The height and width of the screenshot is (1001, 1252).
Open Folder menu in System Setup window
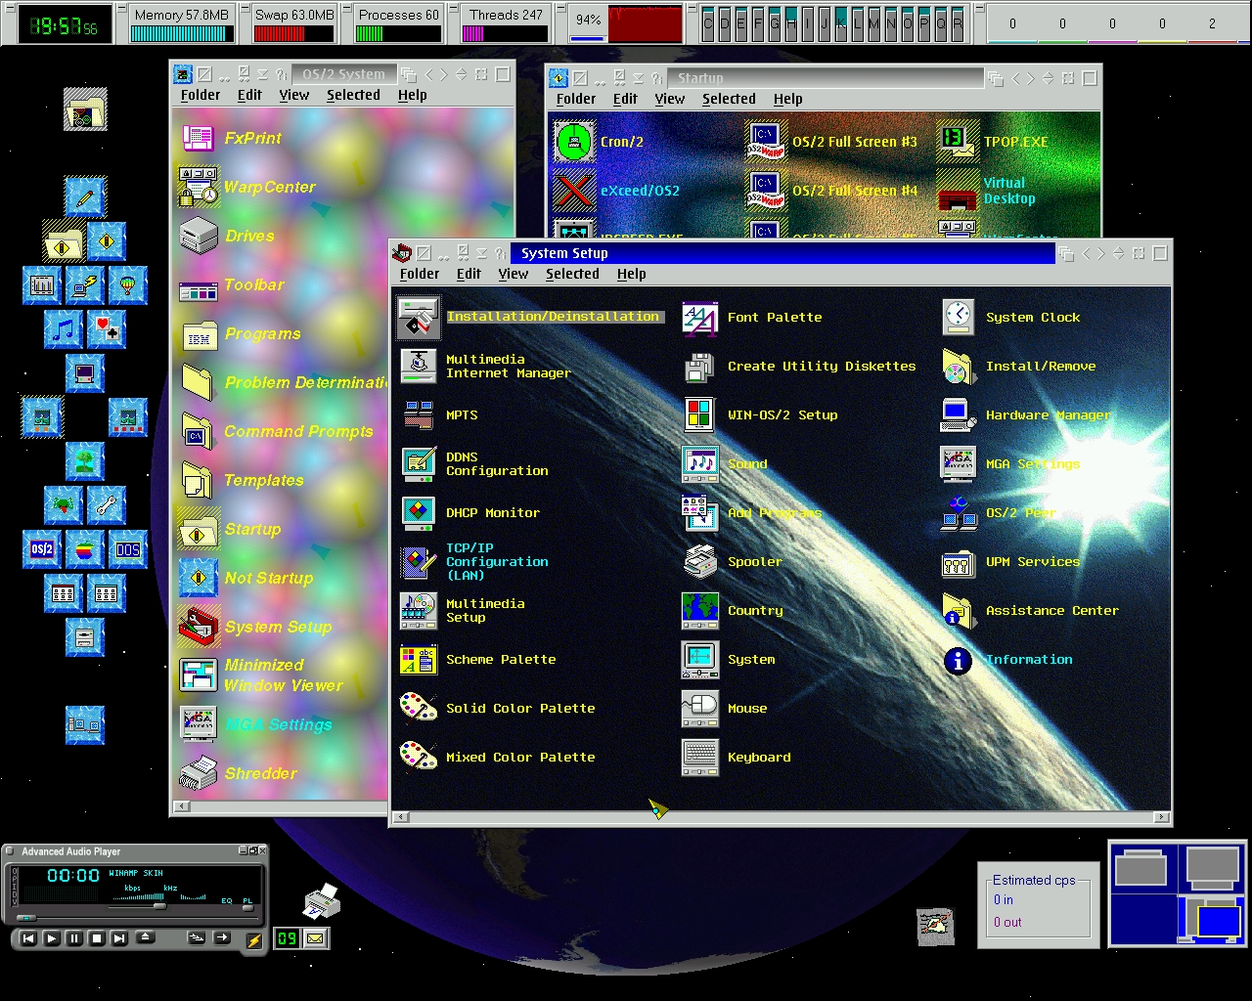(x=420, y=274)
